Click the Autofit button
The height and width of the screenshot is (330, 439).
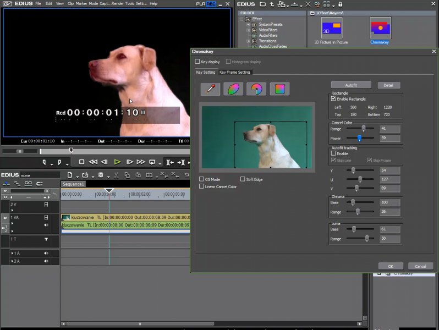[x=351, y=85]
